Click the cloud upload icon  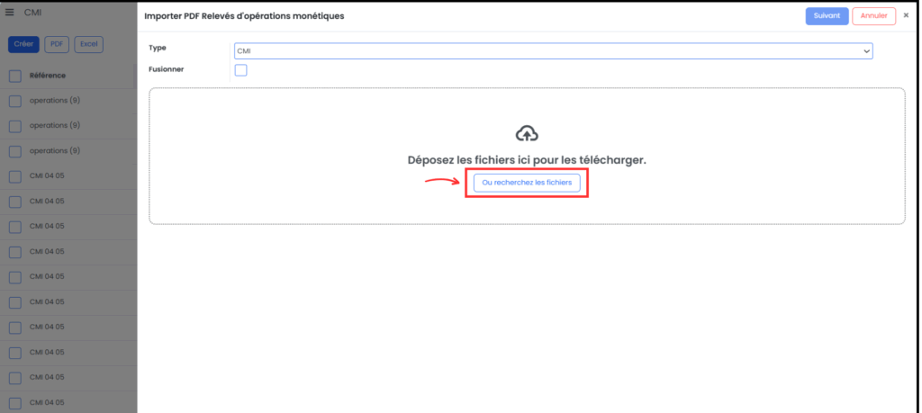point(527,134)
